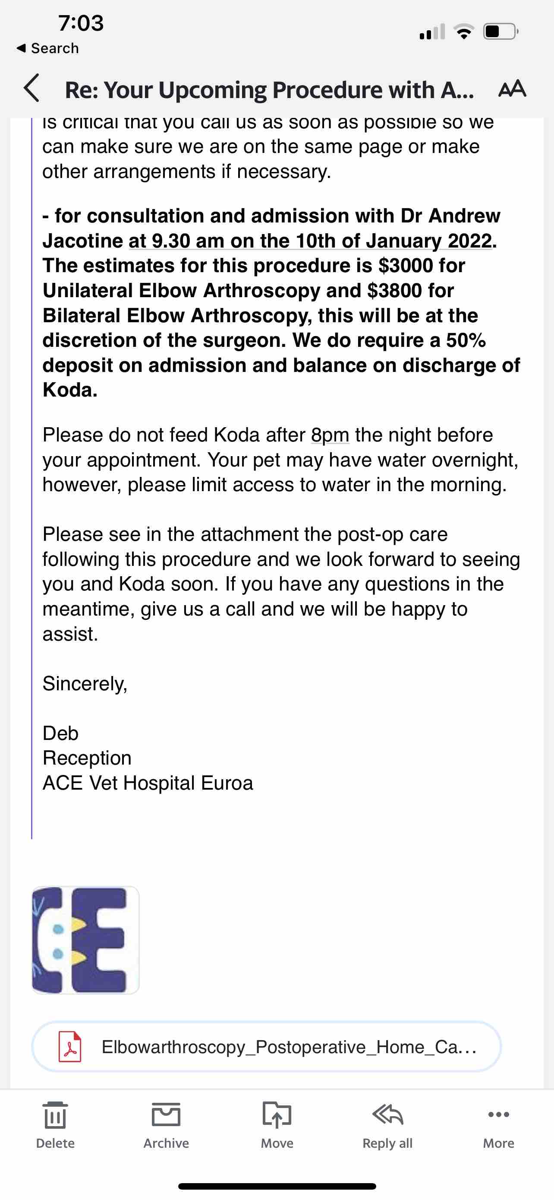Open the AA text size options
The height and width of the screenshot is (1200, 554).
pos(512,89)
